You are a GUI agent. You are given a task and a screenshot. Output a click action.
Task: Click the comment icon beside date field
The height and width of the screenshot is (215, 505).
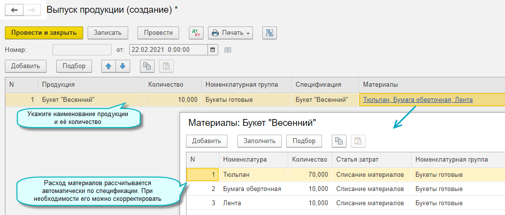click(228, 49)
